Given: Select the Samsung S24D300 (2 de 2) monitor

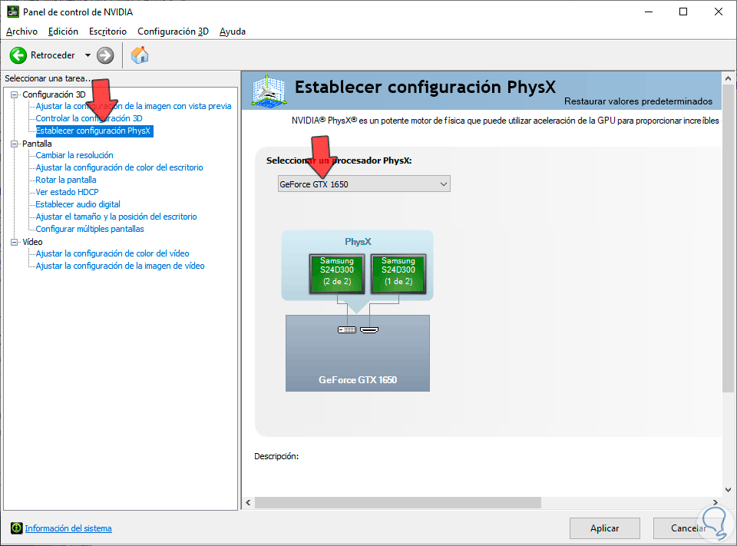Looking at the screenshot, I should [337, 273].
